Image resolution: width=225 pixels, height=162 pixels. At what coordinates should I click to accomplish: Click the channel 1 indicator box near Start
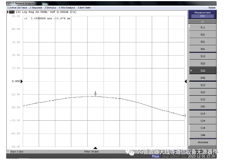[8, 152]
